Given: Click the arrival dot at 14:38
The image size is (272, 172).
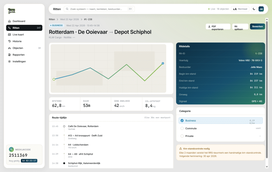Looking at the screenshot, I should click(x=64, y=163).
